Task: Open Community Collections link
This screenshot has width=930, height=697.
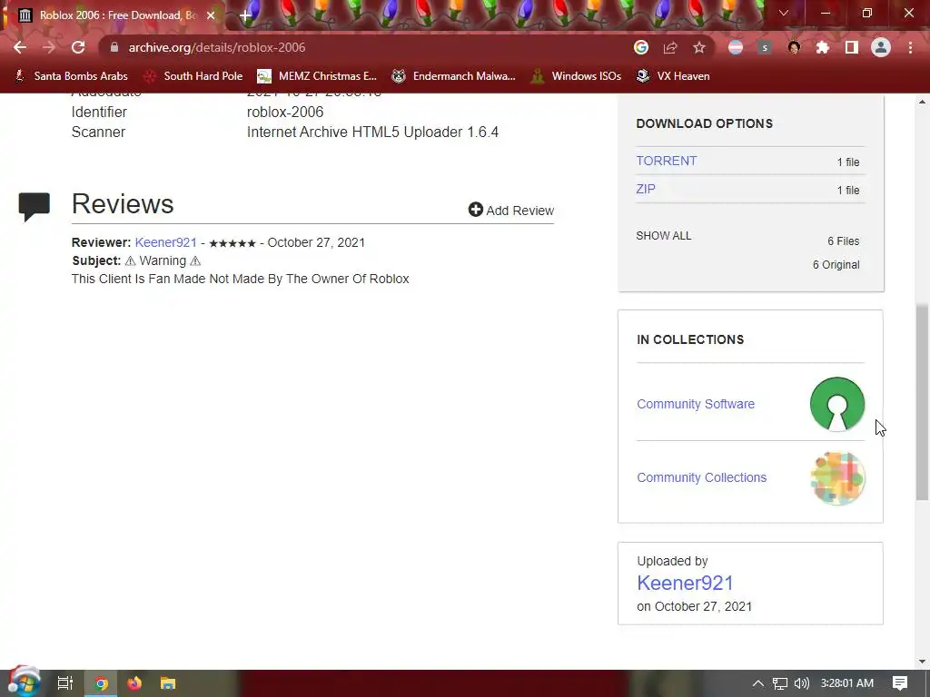Action: tap(701, 477)
